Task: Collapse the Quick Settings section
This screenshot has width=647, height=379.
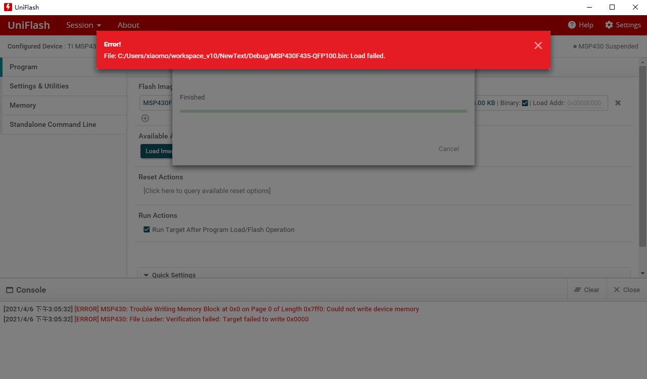Action: [x=146, y=275]
